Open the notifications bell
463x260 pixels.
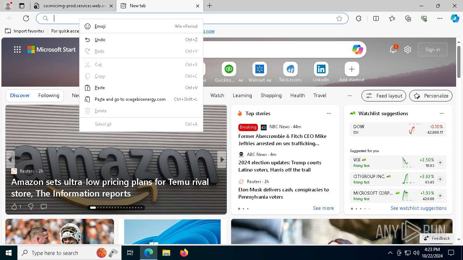[393, 49]
